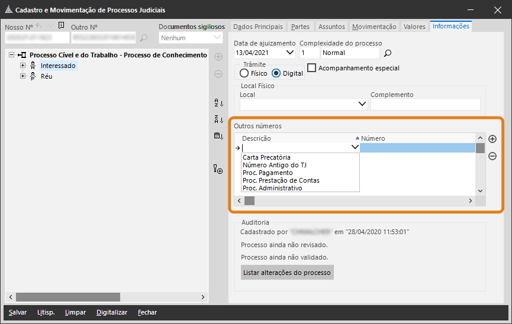This screenshot has width=512, height=324.
Task: Sort the process tree A to Z
Action: [218, 103]
